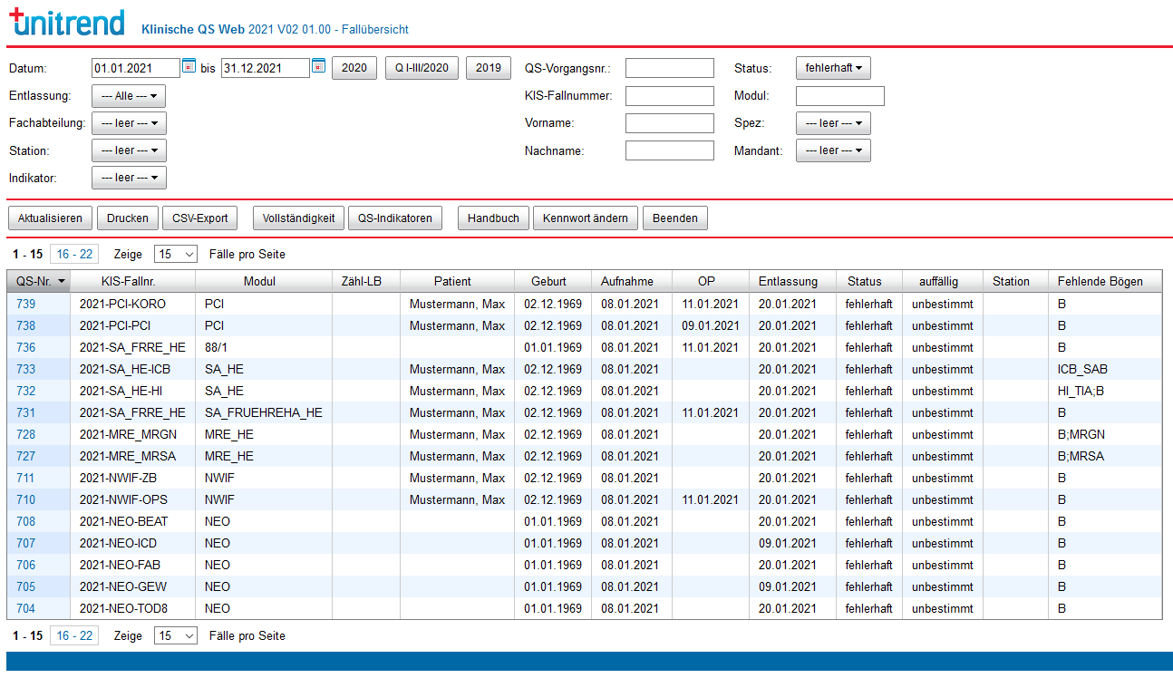Open case QS-Nr. 708

click(26, 521)
